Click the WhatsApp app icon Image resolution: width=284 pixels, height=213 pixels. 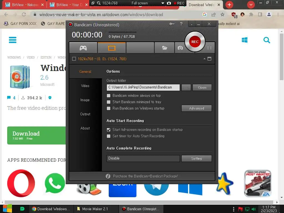pyautogui.click(x=55, y=183)
